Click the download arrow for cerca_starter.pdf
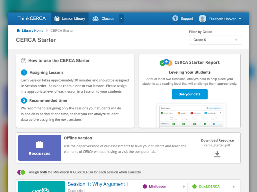257x192 pixels. [217, 154]
